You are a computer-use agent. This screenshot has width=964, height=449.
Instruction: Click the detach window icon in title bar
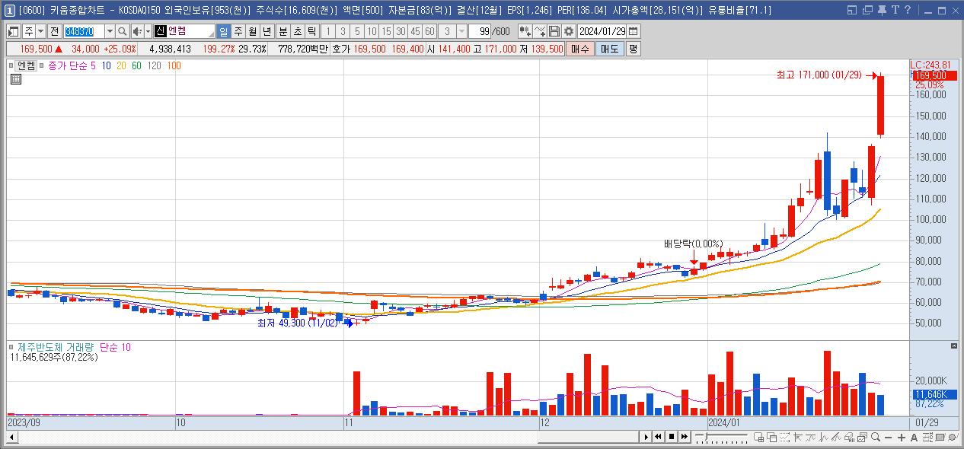point(867,10)
